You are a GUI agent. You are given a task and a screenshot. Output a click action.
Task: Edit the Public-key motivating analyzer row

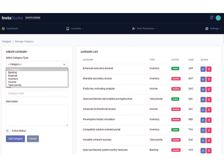click(x=203, y=89)
